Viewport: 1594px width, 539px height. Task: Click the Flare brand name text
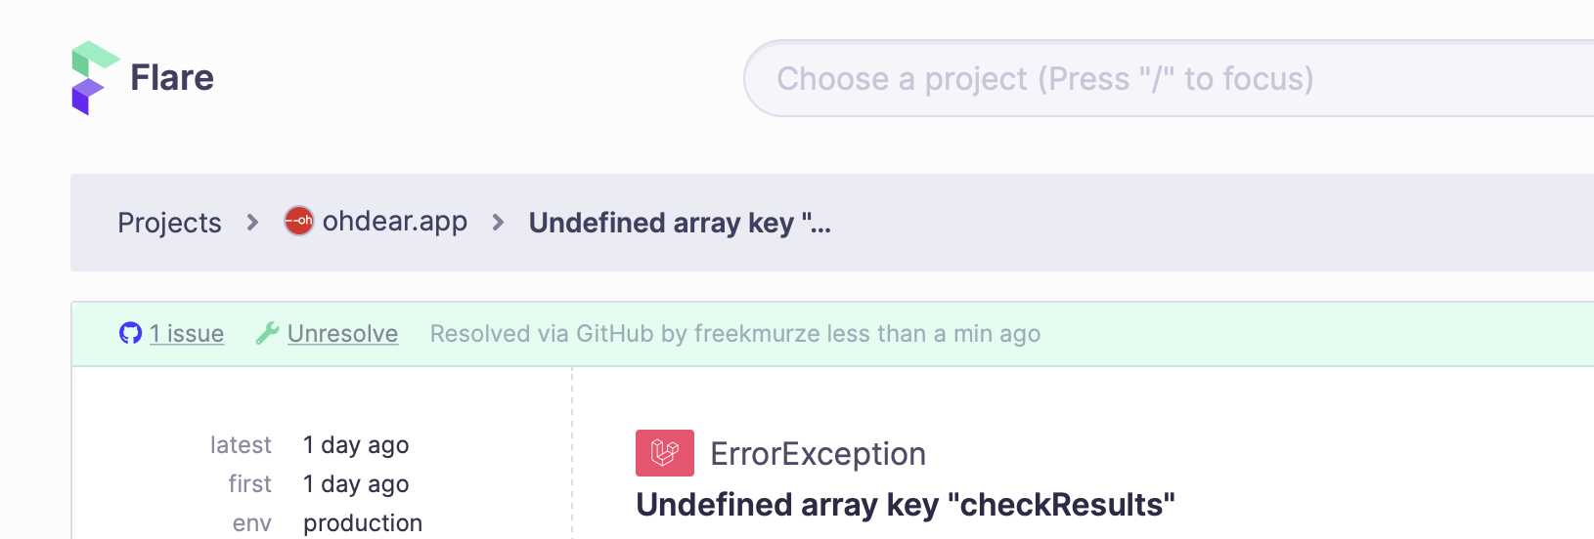(172, 78)
